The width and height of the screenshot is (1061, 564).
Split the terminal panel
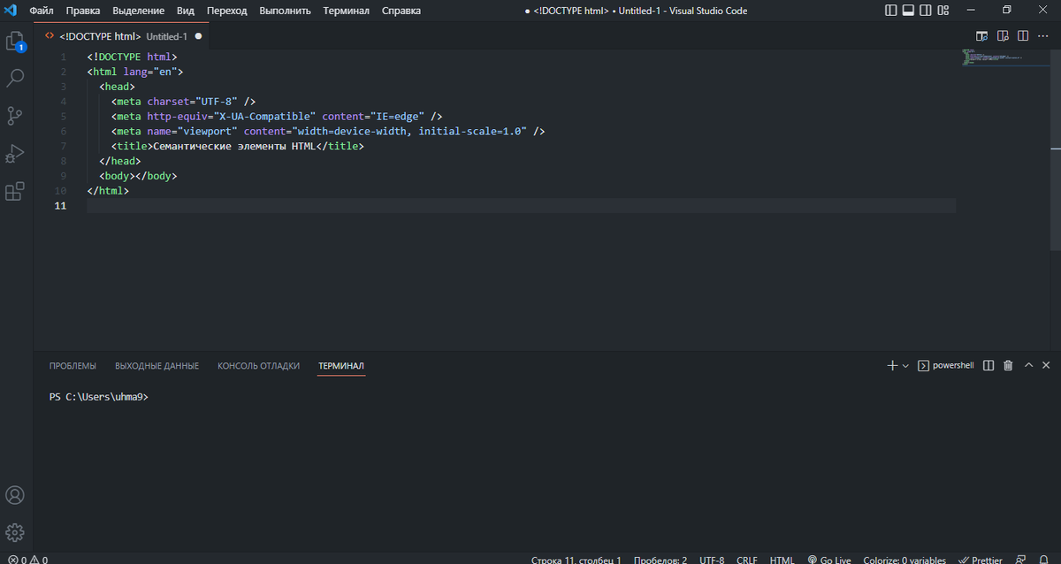(988, 365)
